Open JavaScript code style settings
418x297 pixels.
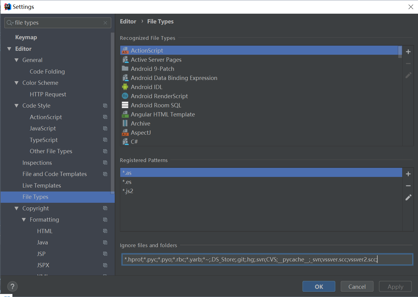[43, 129]
